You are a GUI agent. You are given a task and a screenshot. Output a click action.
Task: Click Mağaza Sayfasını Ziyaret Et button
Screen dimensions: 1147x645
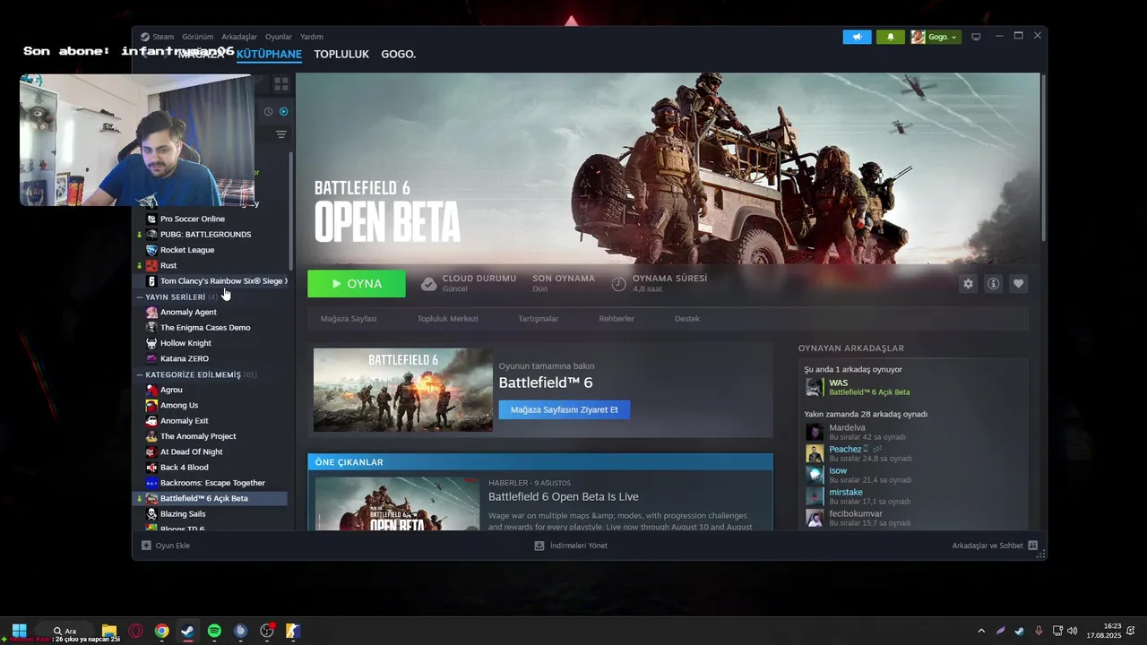pos(565,409)
